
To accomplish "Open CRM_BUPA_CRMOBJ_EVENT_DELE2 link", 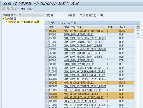I will click(83, 53).
